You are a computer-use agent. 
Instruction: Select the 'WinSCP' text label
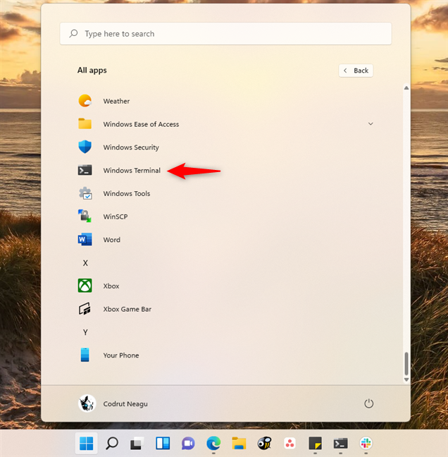pyautogui.click(x=116, y=217)
